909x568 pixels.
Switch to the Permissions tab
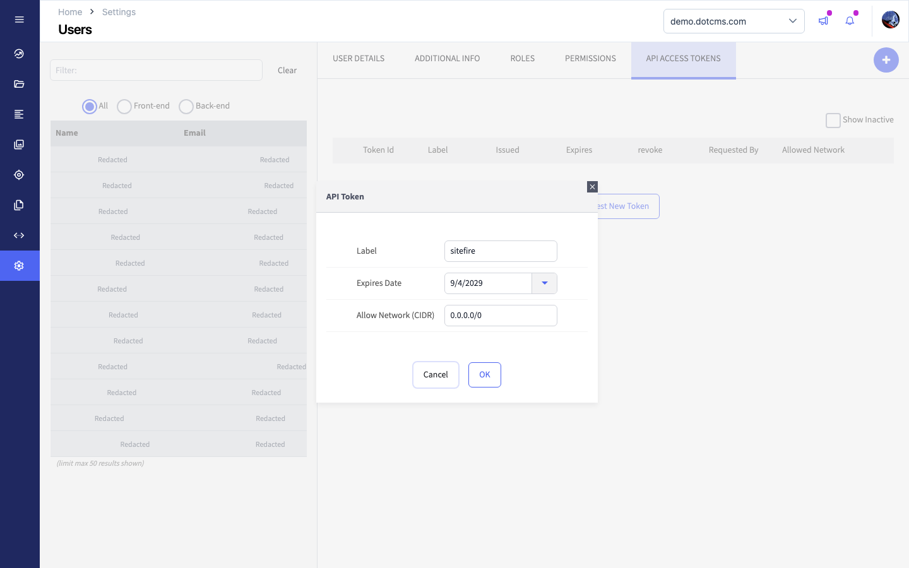click(590, 59)
